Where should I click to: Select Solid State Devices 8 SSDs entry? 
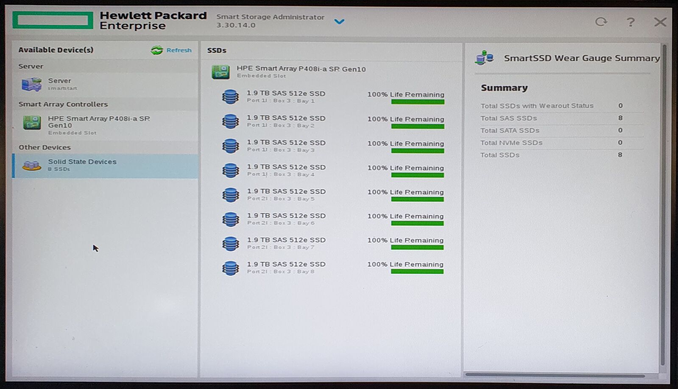tap(105, 165)
